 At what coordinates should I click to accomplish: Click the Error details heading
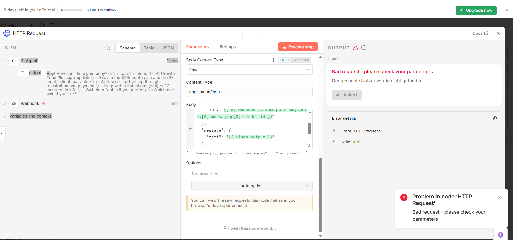tap(344, 118)
